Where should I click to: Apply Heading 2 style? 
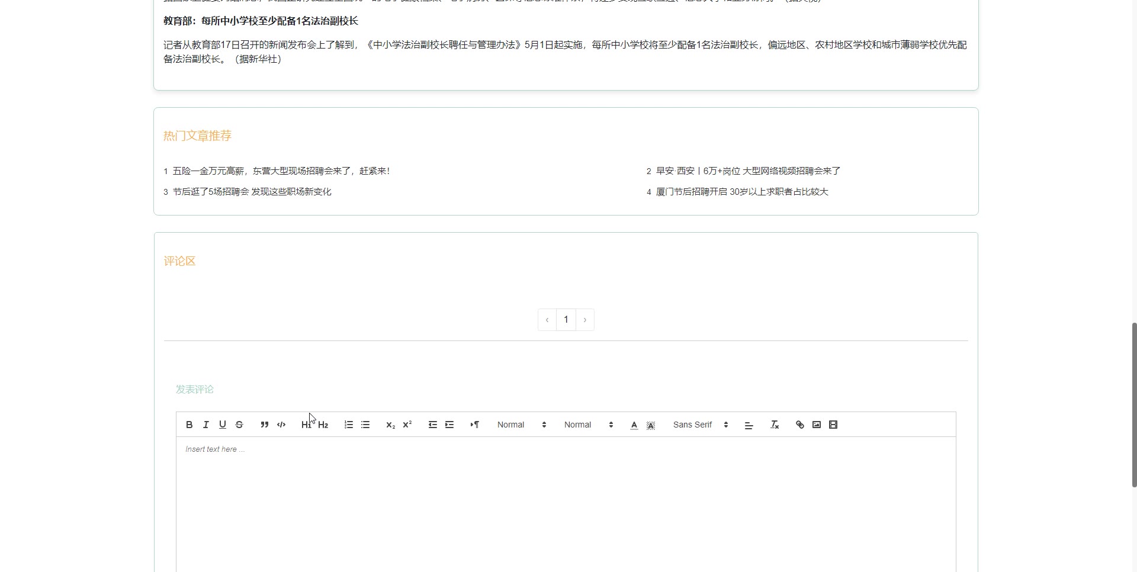click(323, 425)
